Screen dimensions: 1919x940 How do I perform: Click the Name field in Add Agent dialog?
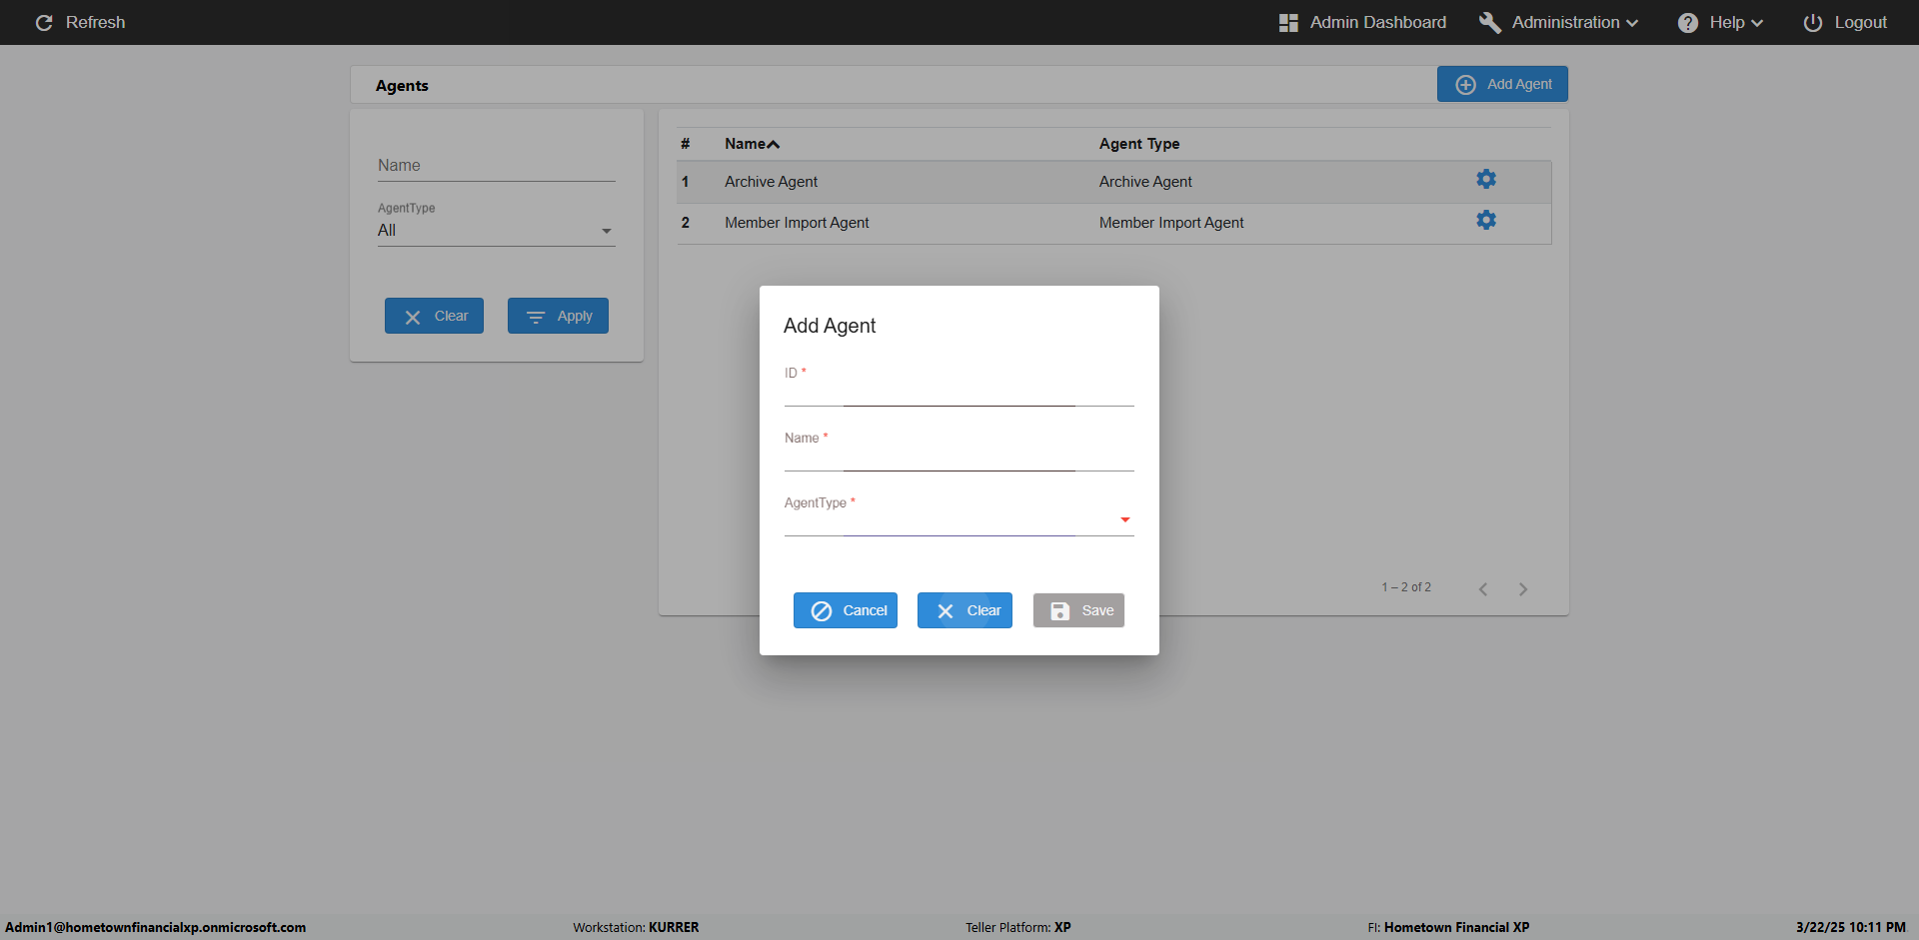pyautogui.click(x=959, y=457)
